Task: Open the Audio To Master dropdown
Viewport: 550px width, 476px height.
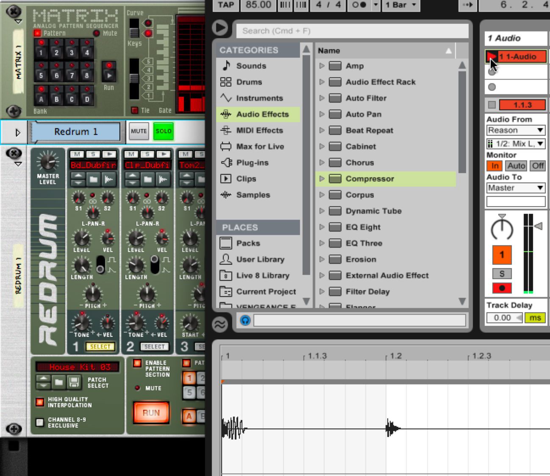Action: tap(516, 188)
